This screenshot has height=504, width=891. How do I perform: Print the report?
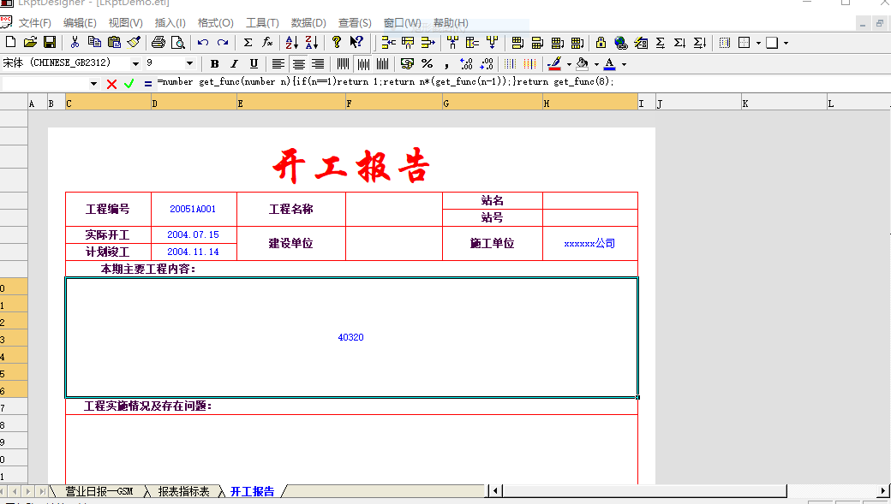(x=158, y=42)
